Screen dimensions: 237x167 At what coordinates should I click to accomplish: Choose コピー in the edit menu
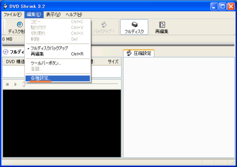(58, 22)
